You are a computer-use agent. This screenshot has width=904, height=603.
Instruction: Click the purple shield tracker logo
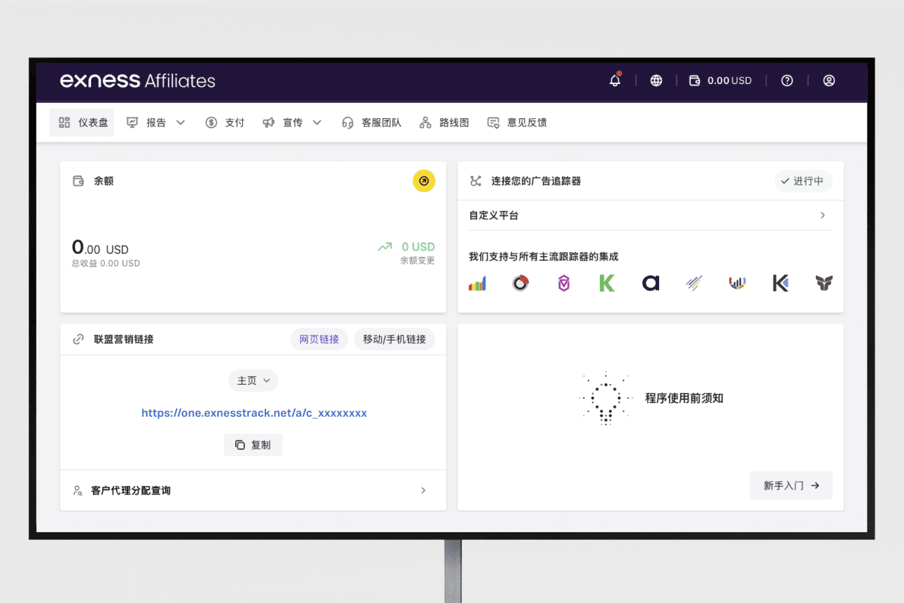pos(564,283)
